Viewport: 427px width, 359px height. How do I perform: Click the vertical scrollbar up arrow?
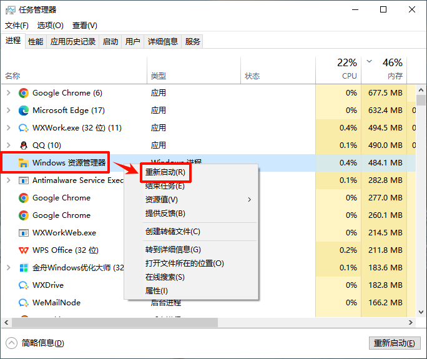click(421, 90)
